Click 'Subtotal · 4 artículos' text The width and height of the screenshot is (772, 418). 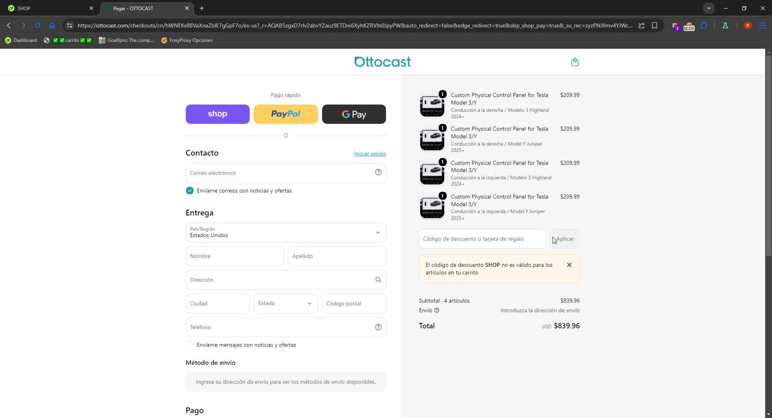(x=444, y=301)
